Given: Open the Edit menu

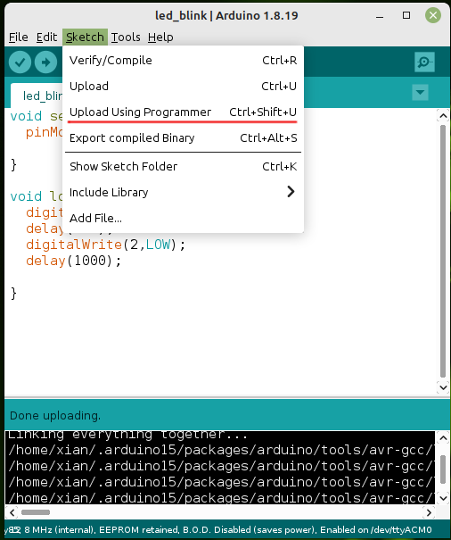Looking at the screenshot, I should [46, 37].
